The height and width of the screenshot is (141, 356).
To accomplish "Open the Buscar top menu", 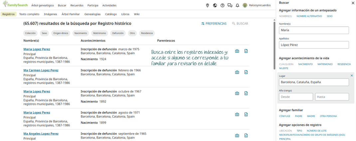I will [x=62, y=5].
